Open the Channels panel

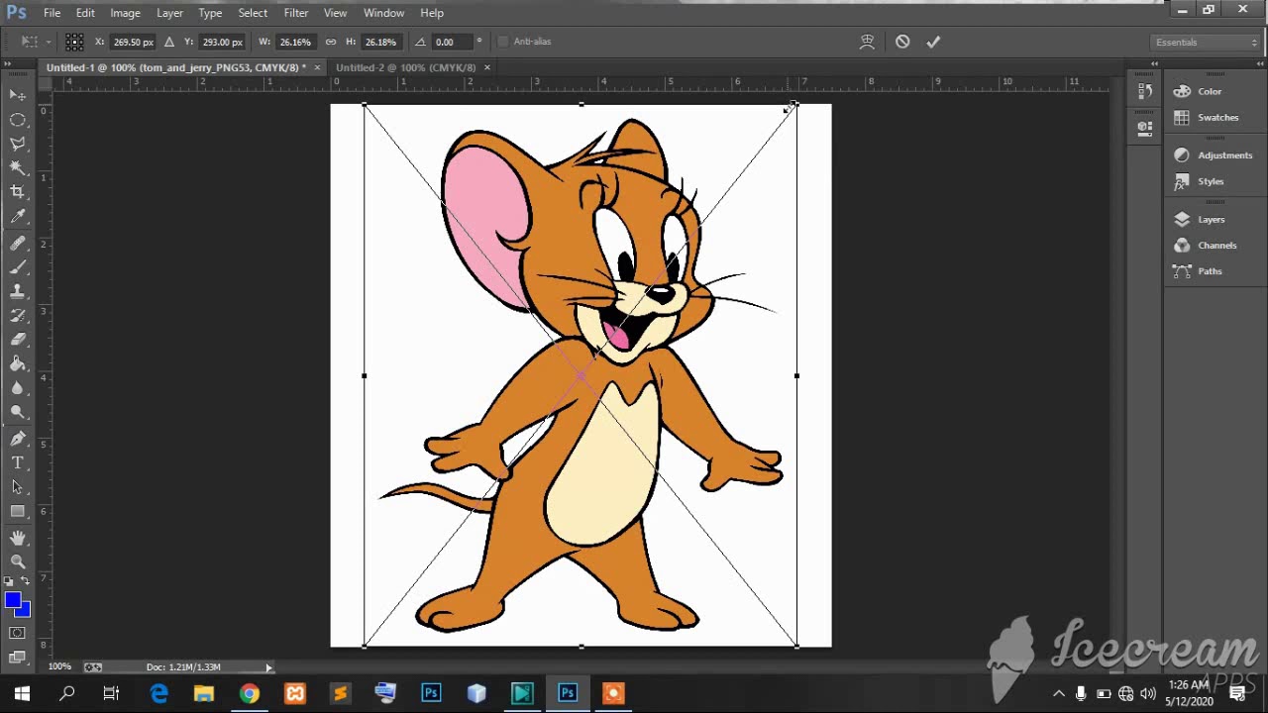(1216, 246)
